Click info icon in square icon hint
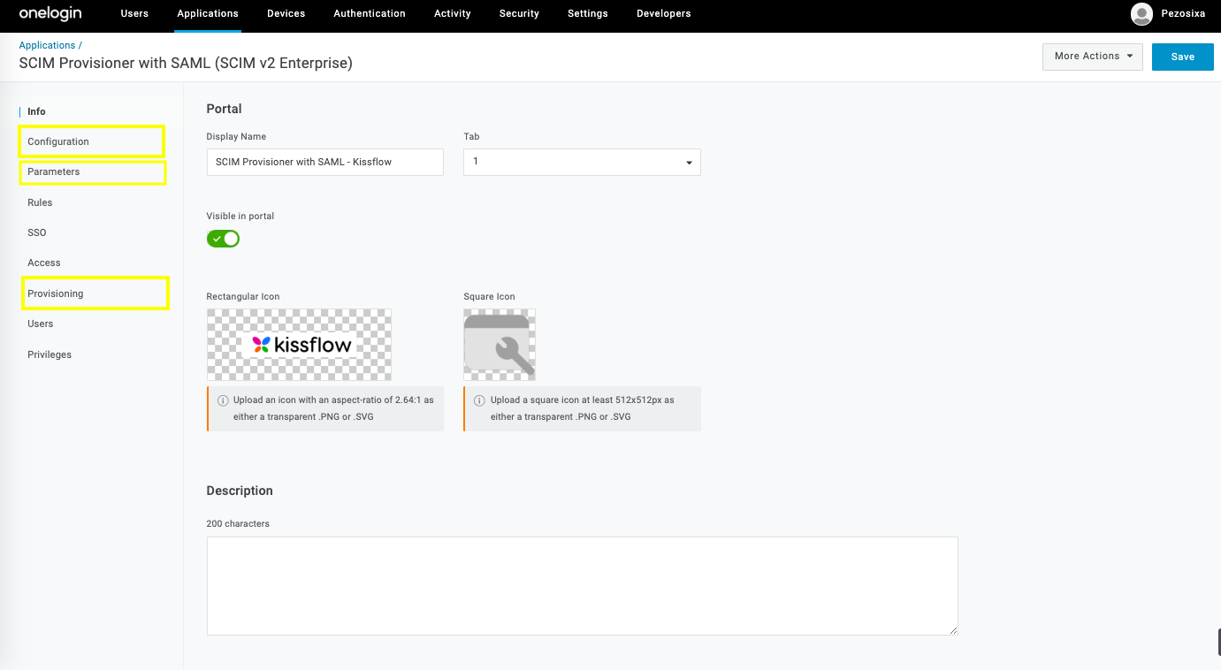1221x670 pixels. (480, 400)
